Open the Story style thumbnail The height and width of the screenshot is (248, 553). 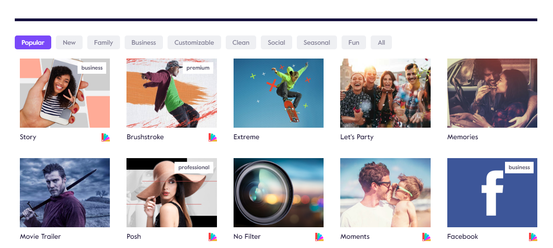tap(65, 93)
